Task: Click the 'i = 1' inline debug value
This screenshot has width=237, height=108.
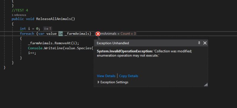Action: click(x=48, y=28)
